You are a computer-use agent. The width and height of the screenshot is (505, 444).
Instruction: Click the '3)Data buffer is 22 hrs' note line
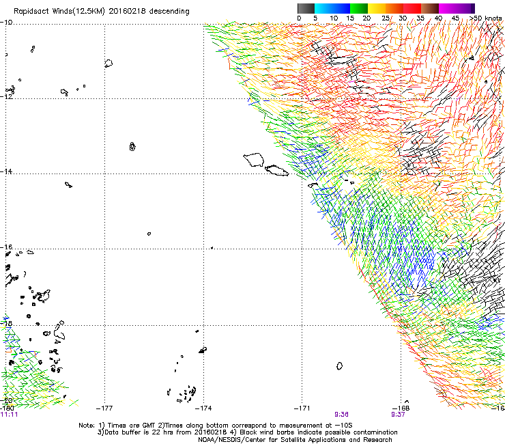tap(247, 432)
